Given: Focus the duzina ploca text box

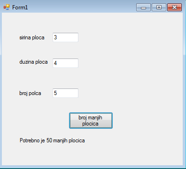Looking at the screenshot, I should 65,63.
